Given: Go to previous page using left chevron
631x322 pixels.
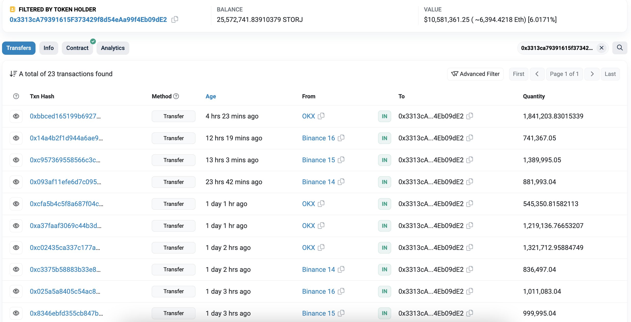Looking at the screenshot, I should pyautogui.click(x=537, y=74).
